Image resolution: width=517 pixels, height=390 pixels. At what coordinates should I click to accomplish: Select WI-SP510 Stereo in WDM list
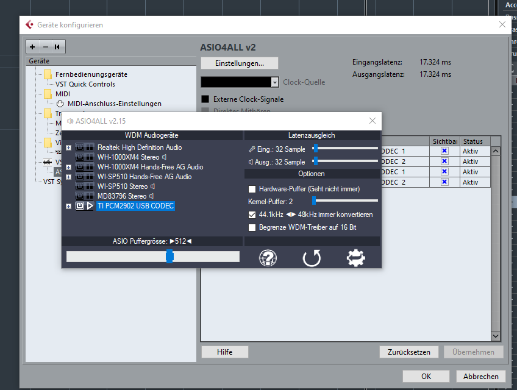123,186
